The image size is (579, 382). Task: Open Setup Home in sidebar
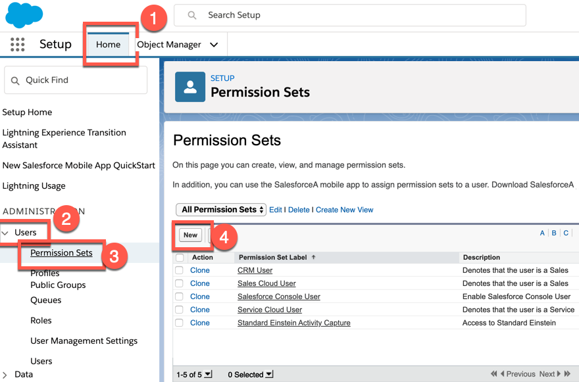(x=28, y=112)
